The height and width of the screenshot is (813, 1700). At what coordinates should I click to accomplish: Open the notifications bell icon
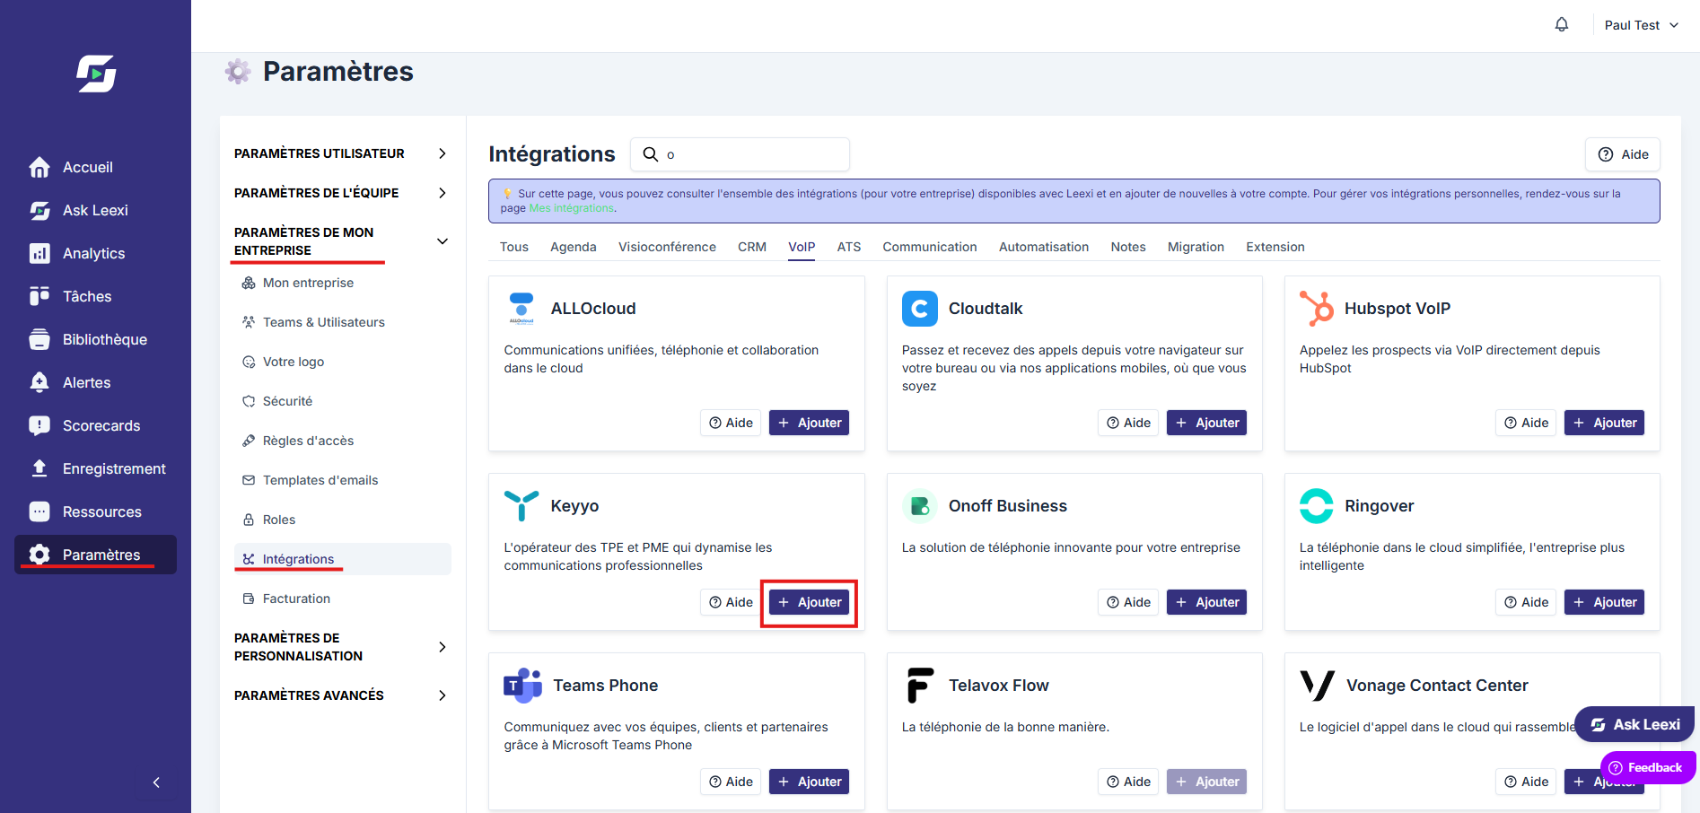[x=1562, y=25]
